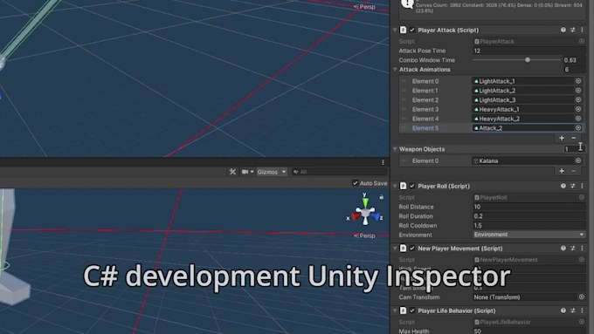Image resolution: width=594 pixels, height=334 pixels.
Task: Add element to Attack Animations list
Action: (562, 138)
